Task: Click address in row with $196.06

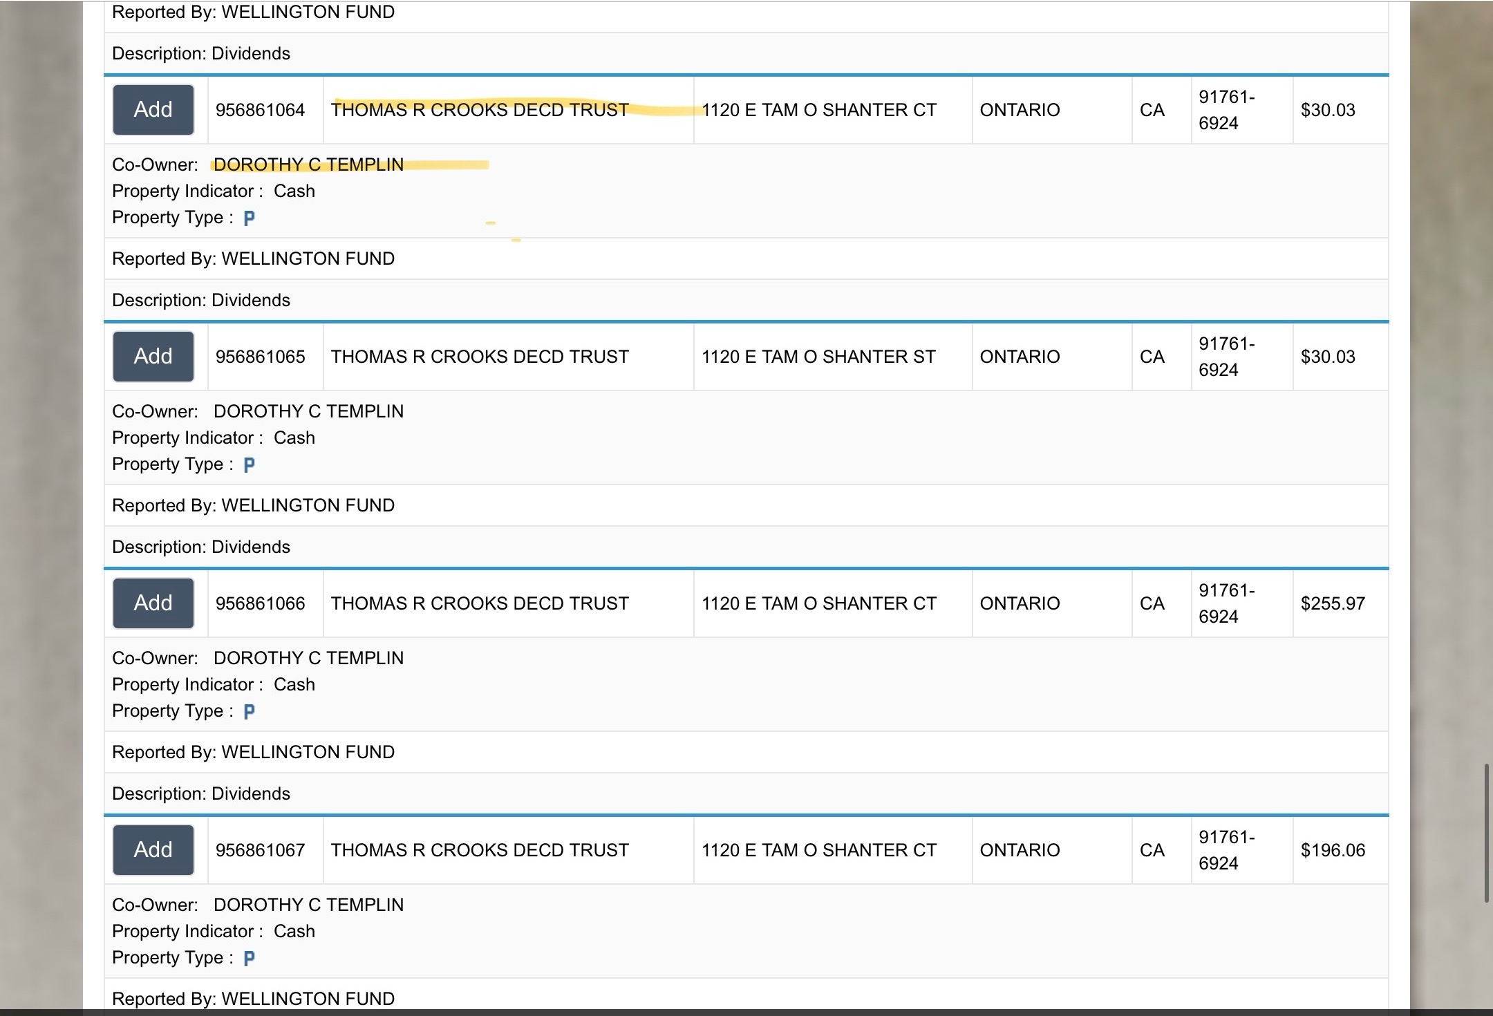Action: pos(819,850)
